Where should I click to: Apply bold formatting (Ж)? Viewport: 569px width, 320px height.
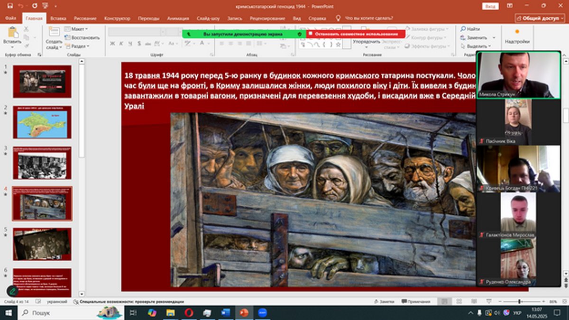pyautogui.click(x=113, y=44)
